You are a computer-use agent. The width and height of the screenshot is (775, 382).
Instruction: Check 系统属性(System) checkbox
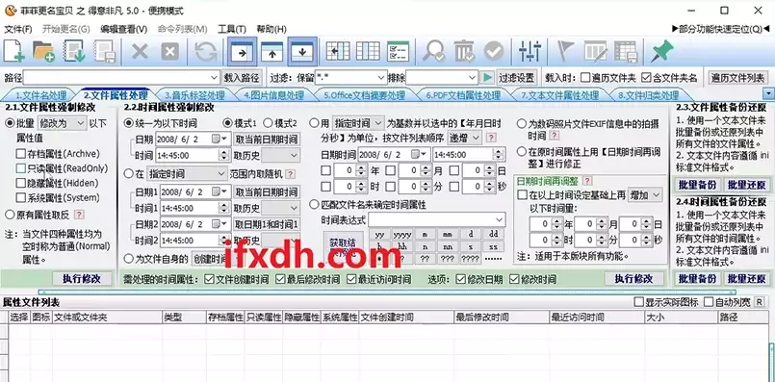point(20,197)
